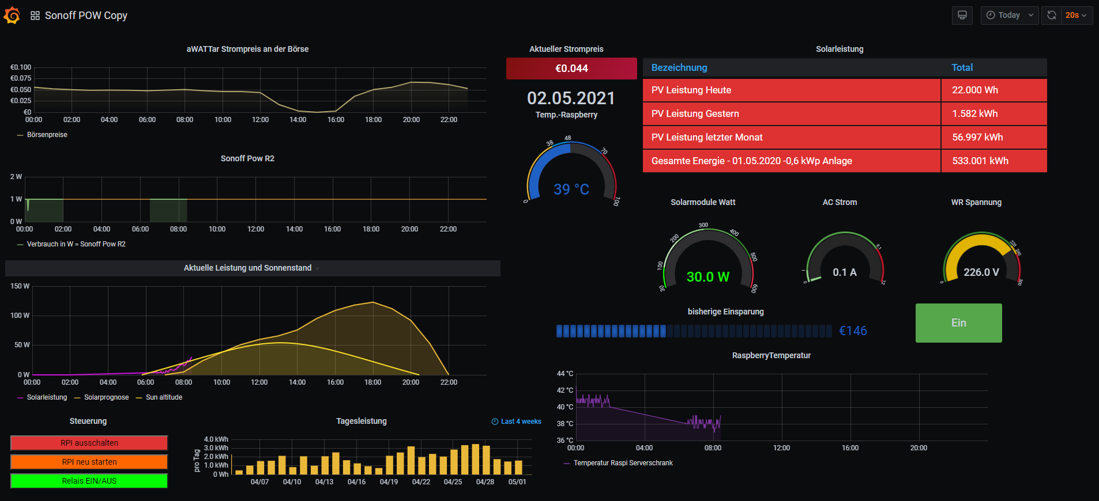Screen dimensions: 1099x501
Task: Sort table by Total column header
Action: pyautogui.click(x=962, y=67)
